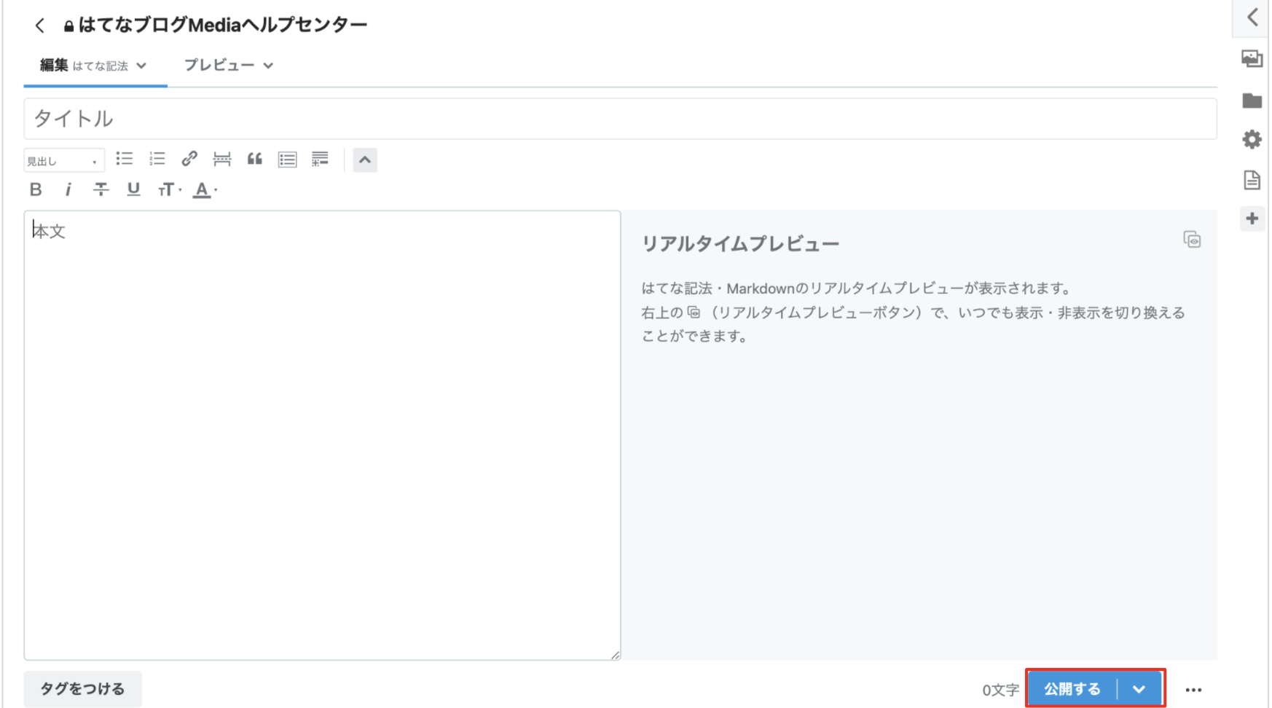Open the photo upload sidebar panel
The height and width of the screenshot is (708, 1272).
pos(1252,59)
